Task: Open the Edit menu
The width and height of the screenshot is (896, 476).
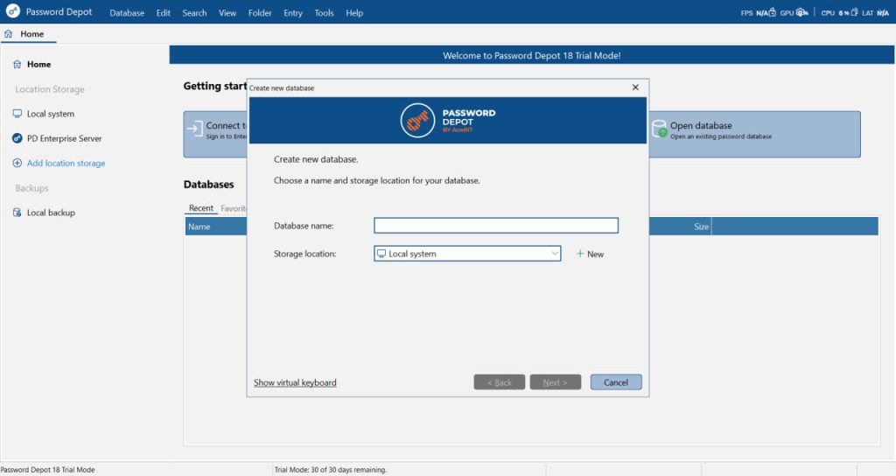Action: [164, 12]
